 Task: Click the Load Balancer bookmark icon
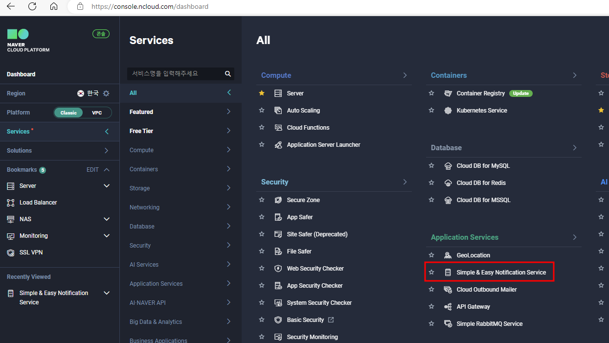pos(11,203)
